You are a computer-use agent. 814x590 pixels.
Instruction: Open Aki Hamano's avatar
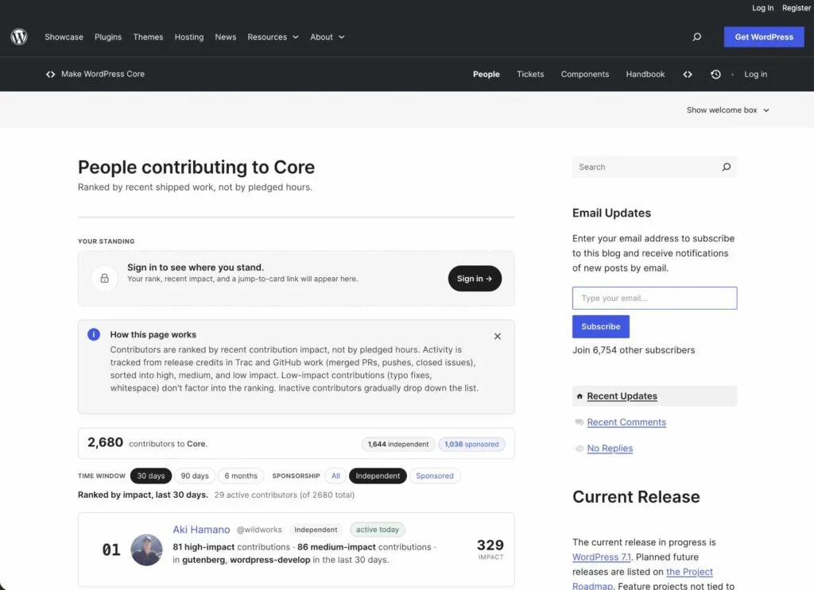point(146,550)
